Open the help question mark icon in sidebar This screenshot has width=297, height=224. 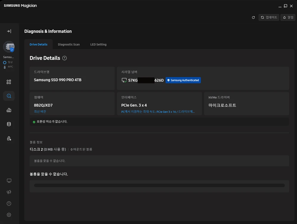click(x=9, y=203)
